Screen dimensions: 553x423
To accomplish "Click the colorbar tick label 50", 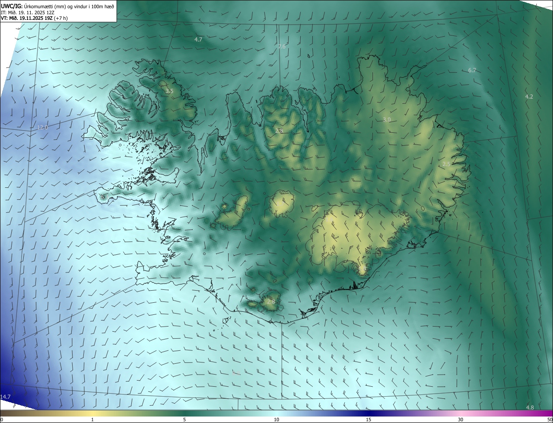I will coord(550,420).
